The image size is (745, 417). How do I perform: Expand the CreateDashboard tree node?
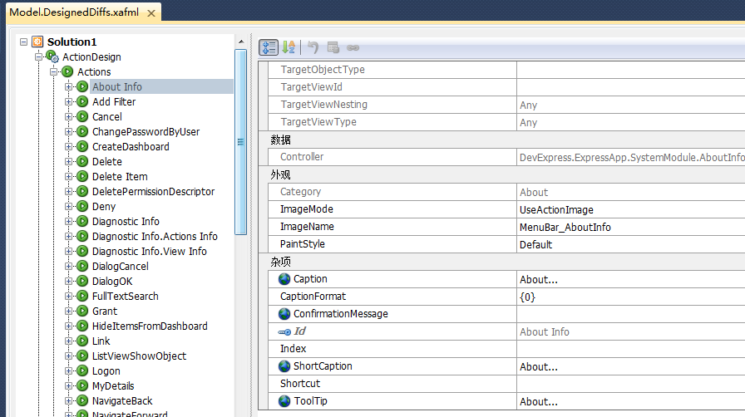(69, 147)
